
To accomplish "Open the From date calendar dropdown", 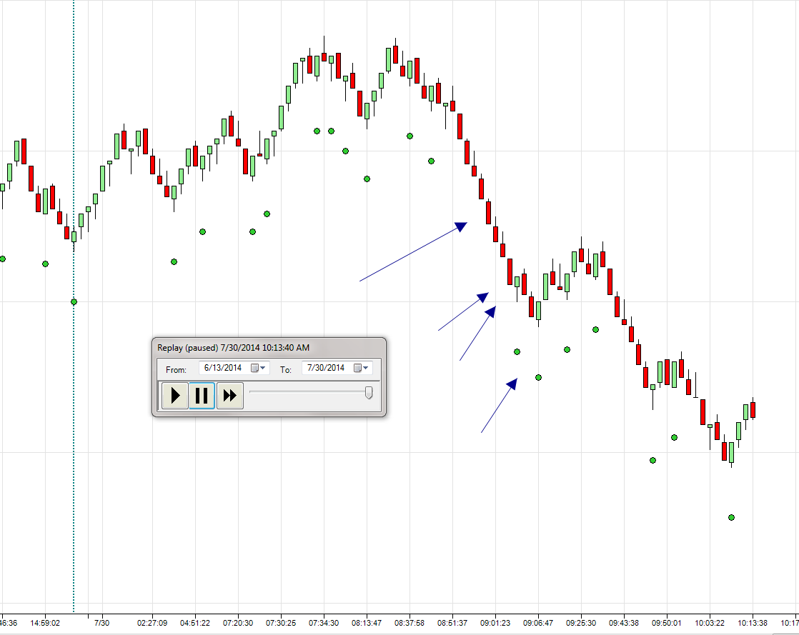I will pyautogui.click(x=258, y=368).
